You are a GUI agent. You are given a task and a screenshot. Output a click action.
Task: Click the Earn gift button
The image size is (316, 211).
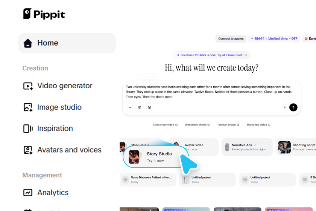pos(310,38)
